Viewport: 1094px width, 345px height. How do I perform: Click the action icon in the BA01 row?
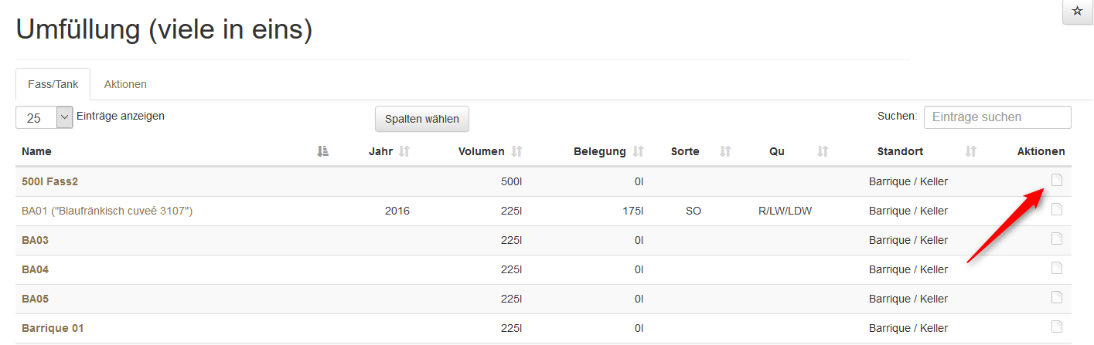[1057, 209]
